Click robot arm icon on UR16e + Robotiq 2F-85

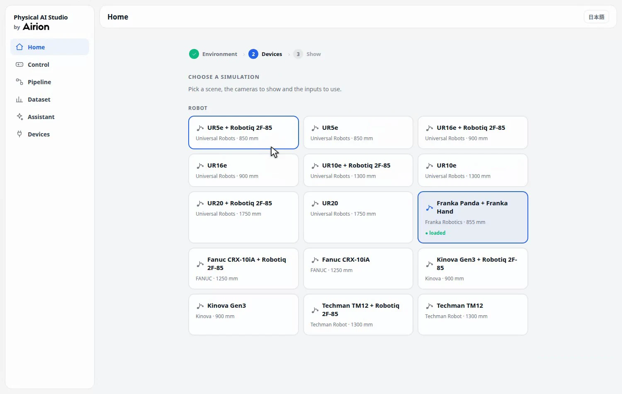[x=429, y=128]
